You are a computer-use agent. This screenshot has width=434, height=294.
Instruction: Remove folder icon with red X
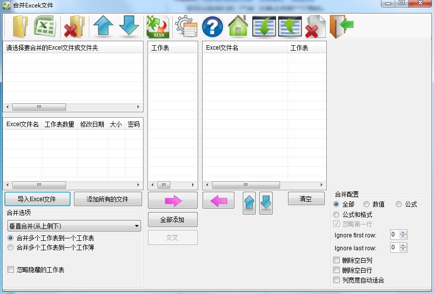[74, 27]
